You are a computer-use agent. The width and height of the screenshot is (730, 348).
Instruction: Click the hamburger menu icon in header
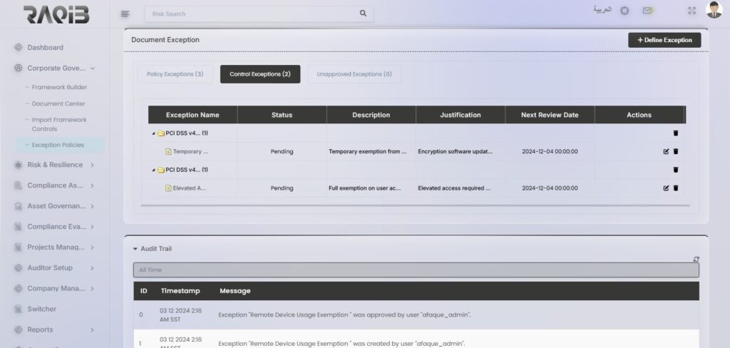click(125, 14)
